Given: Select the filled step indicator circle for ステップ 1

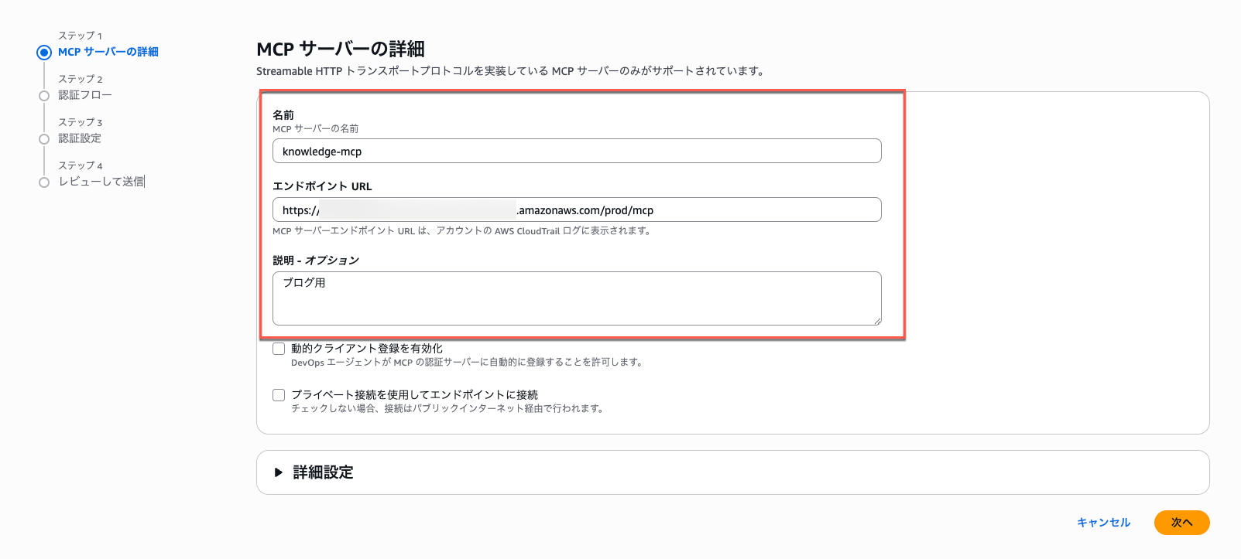Looking at the screenshot, I should 44,52.
